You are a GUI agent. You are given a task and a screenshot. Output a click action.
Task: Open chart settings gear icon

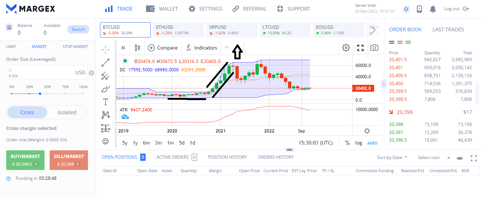tap(346, 48)
